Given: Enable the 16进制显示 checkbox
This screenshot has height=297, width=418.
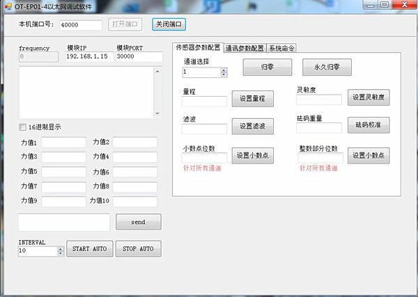Looking at the screenshot, I should point(23,127).
